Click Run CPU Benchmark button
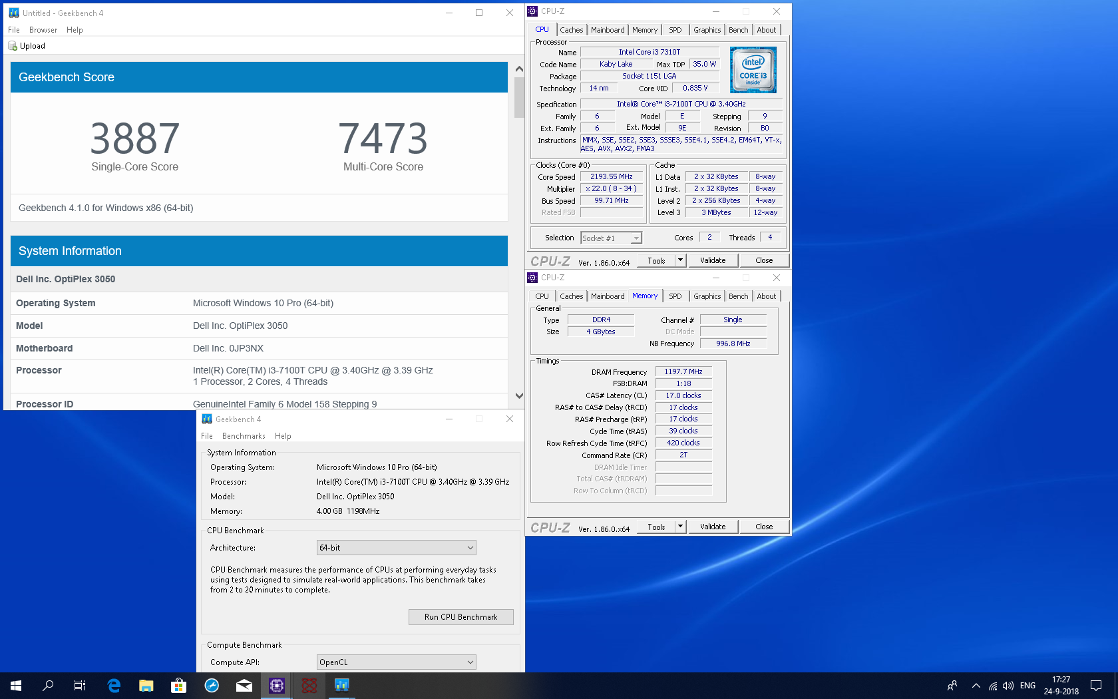Image resolution: width=1118 pixels, height=699 pixels. coord(461,617)
